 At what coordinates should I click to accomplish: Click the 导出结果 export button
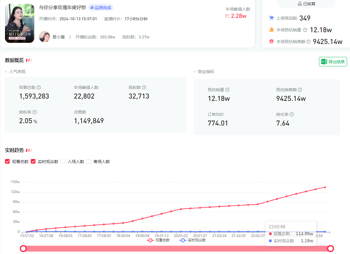(x=333, y=62)
